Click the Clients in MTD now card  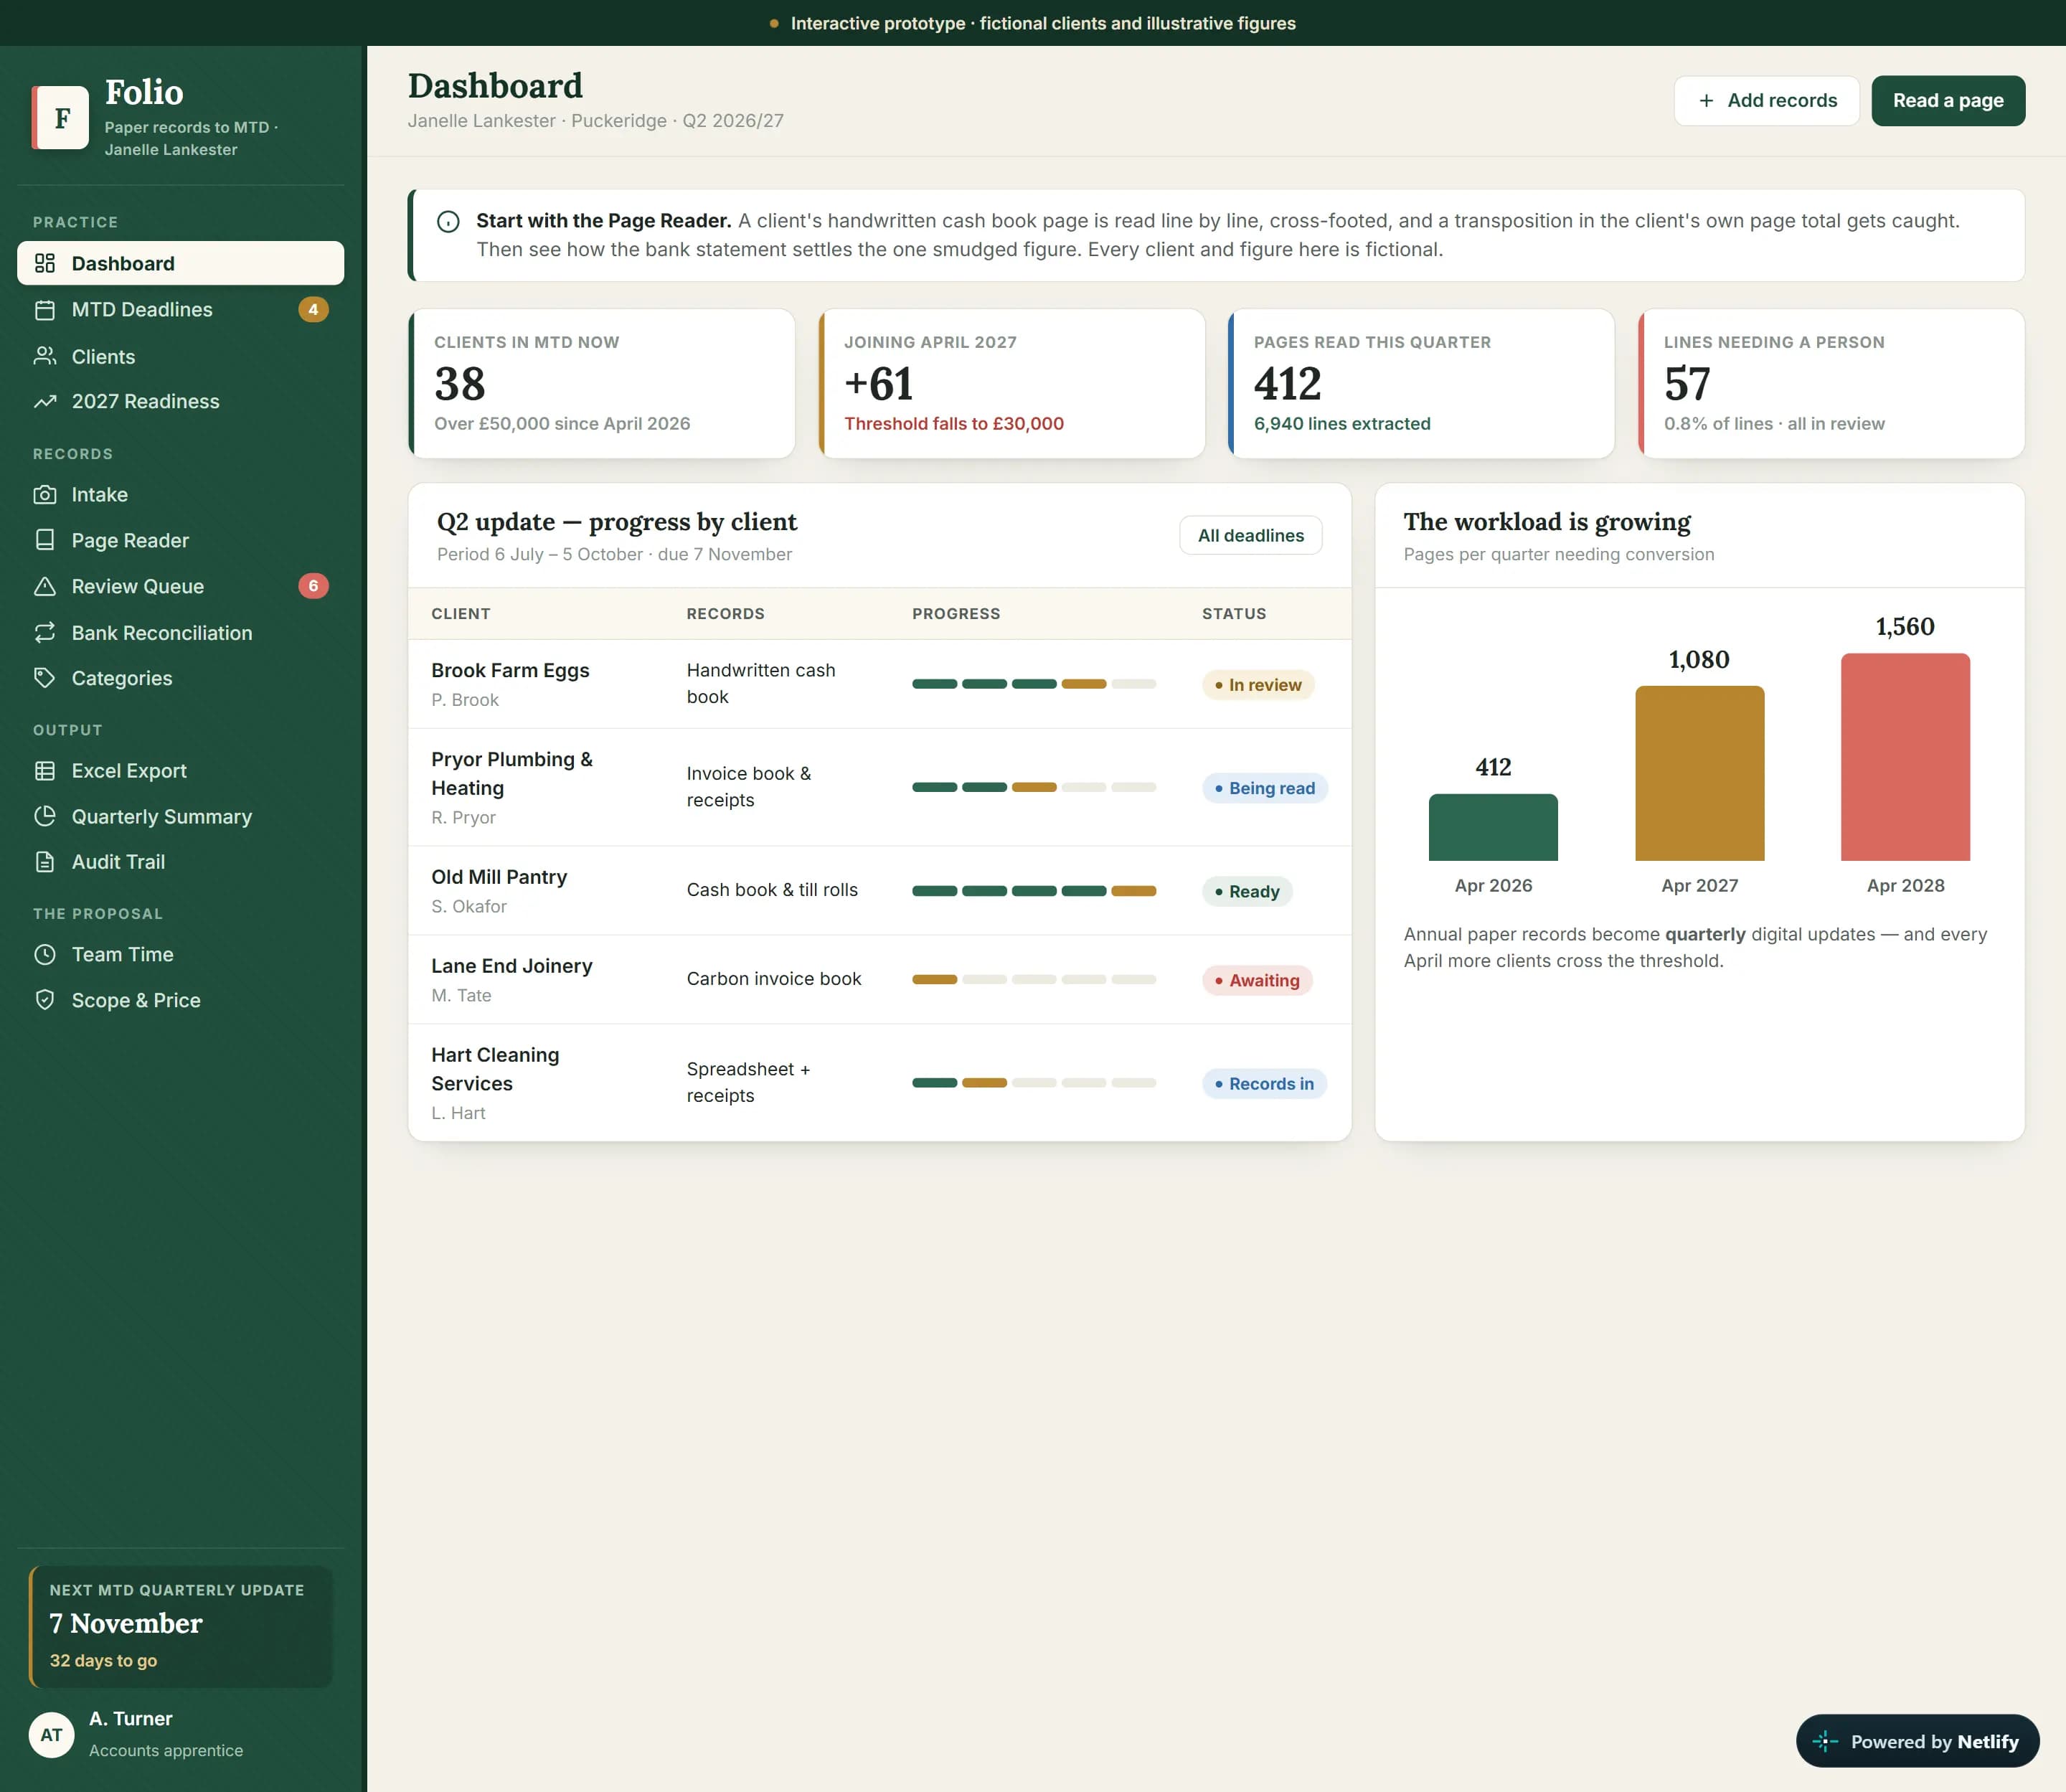[602, 383]
